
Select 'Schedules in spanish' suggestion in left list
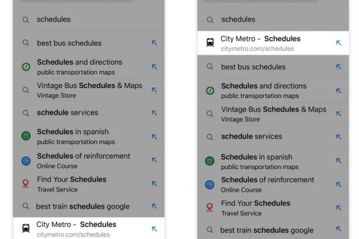(76, 136)
